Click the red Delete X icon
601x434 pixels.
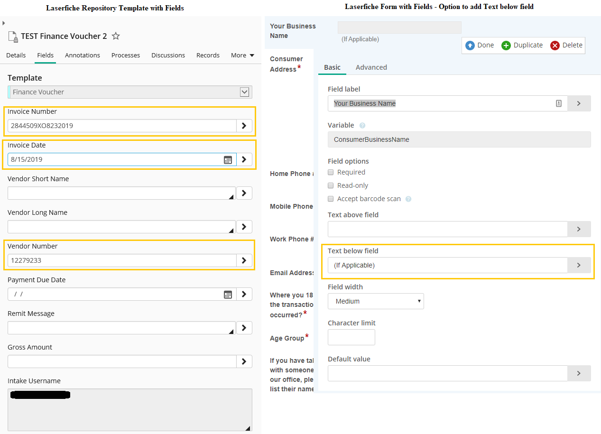555,46
